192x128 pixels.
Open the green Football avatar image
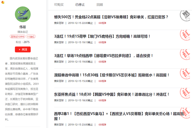tap(23, 14)
